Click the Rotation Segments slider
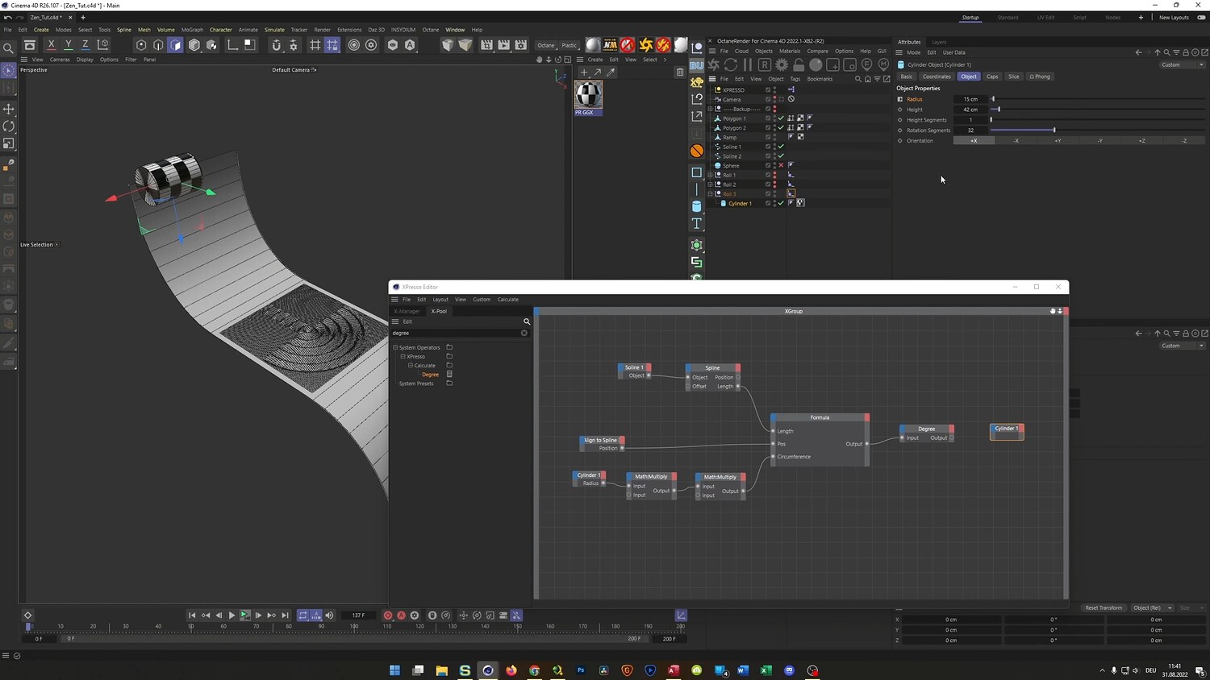1210x680 pixels. pyautogui.click(x=1098, y=131)
